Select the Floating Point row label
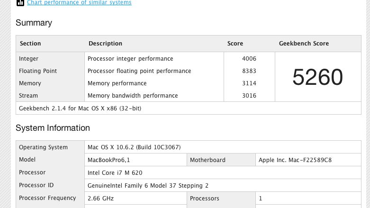 [38, 71]
